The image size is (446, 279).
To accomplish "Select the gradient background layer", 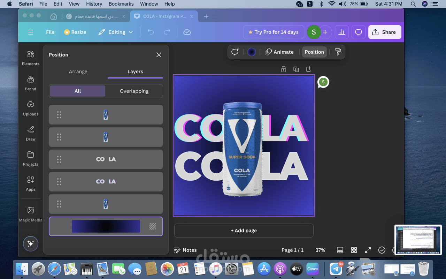I will [x=106, y=226].
